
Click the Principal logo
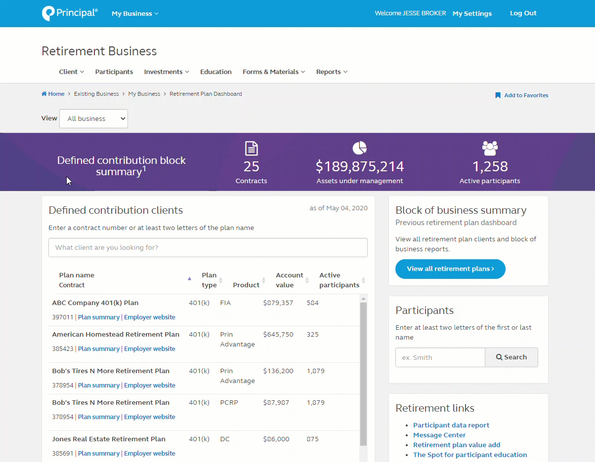[x=70, y=13]
